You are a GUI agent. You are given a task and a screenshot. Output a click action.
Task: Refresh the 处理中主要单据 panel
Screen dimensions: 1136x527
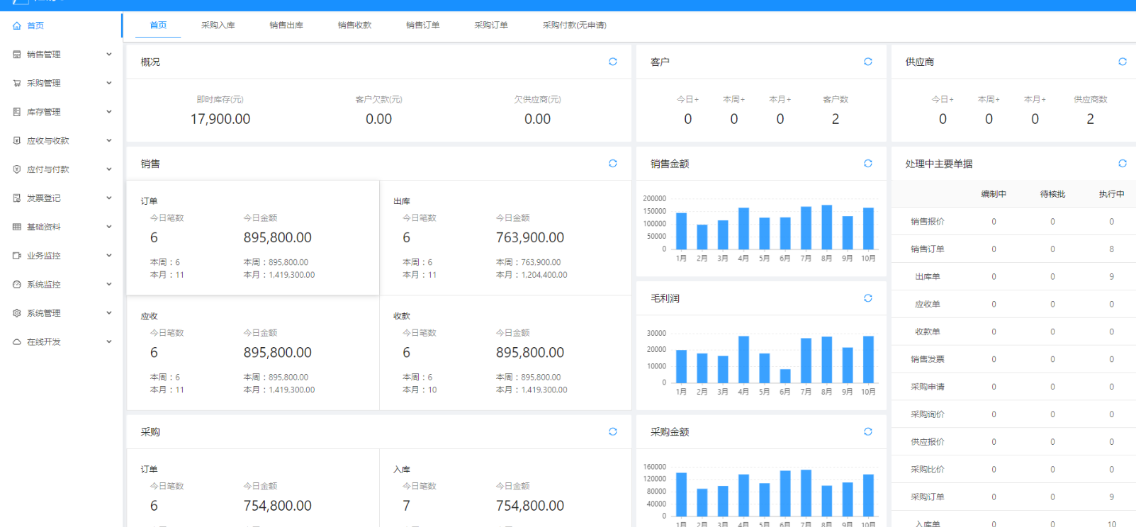tap(1123, 164)
